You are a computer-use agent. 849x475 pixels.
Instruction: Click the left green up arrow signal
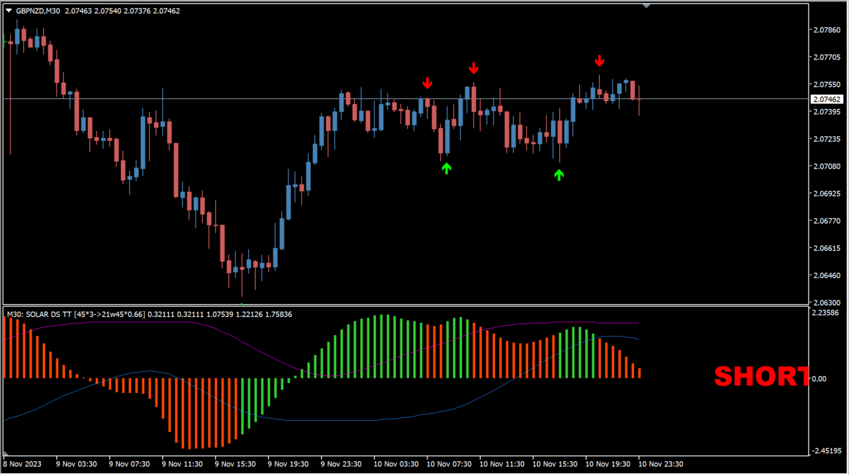pos(447,169)
